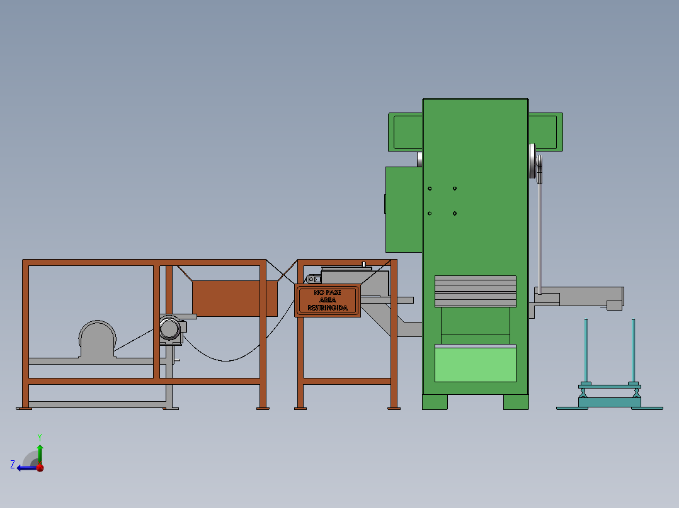The height and width of the screenshot is (508, 679).
Task: Select the right foot of the green press
Action: point(516,402)
